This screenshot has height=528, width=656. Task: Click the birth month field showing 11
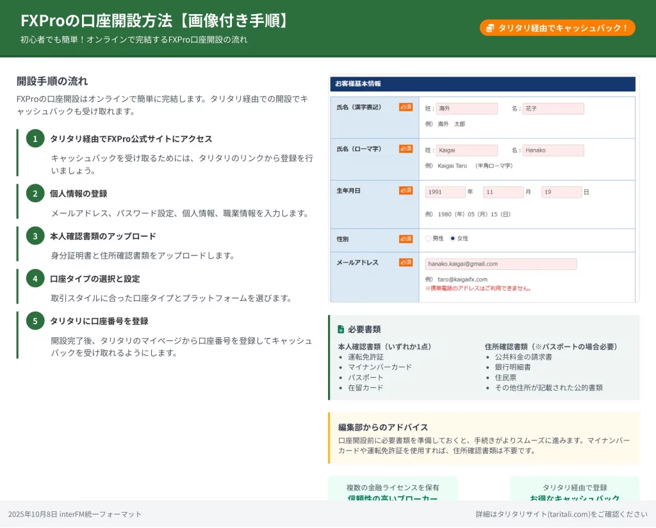[503, 192]
